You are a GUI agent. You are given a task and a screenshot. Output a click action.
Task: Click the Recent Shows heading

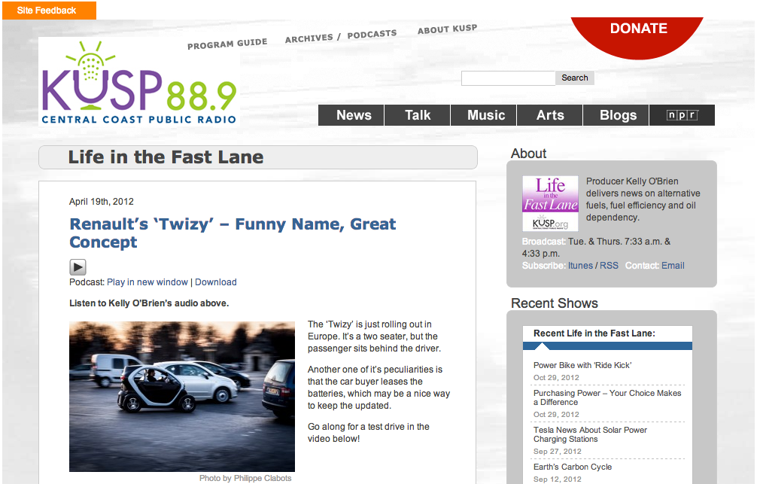tap(554, 303)
